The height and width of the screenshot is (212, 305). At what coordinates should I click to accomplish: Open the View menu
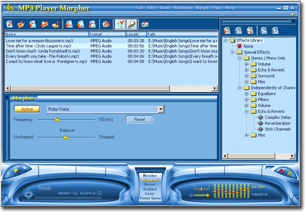coord(164,8)
